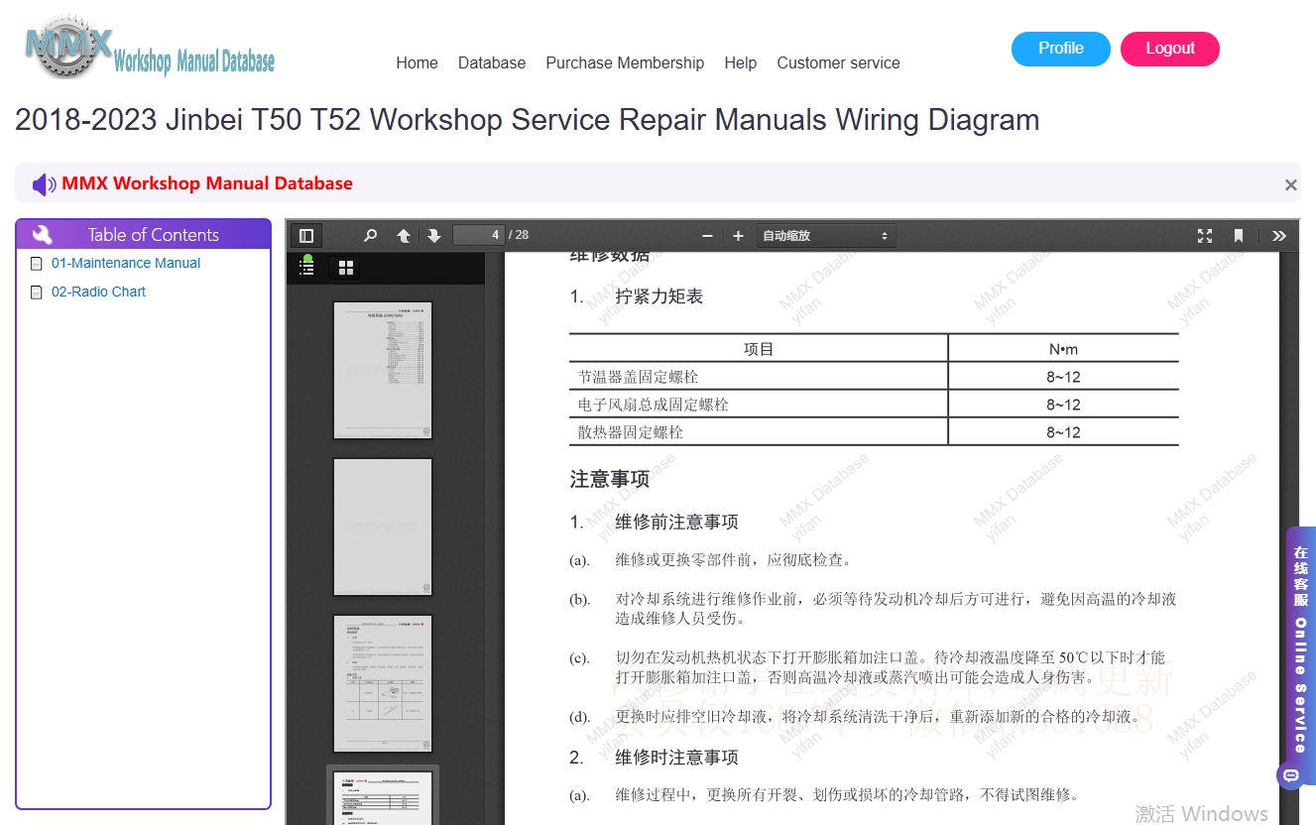Show the thumbnails grid view

(x=346, y=268)
